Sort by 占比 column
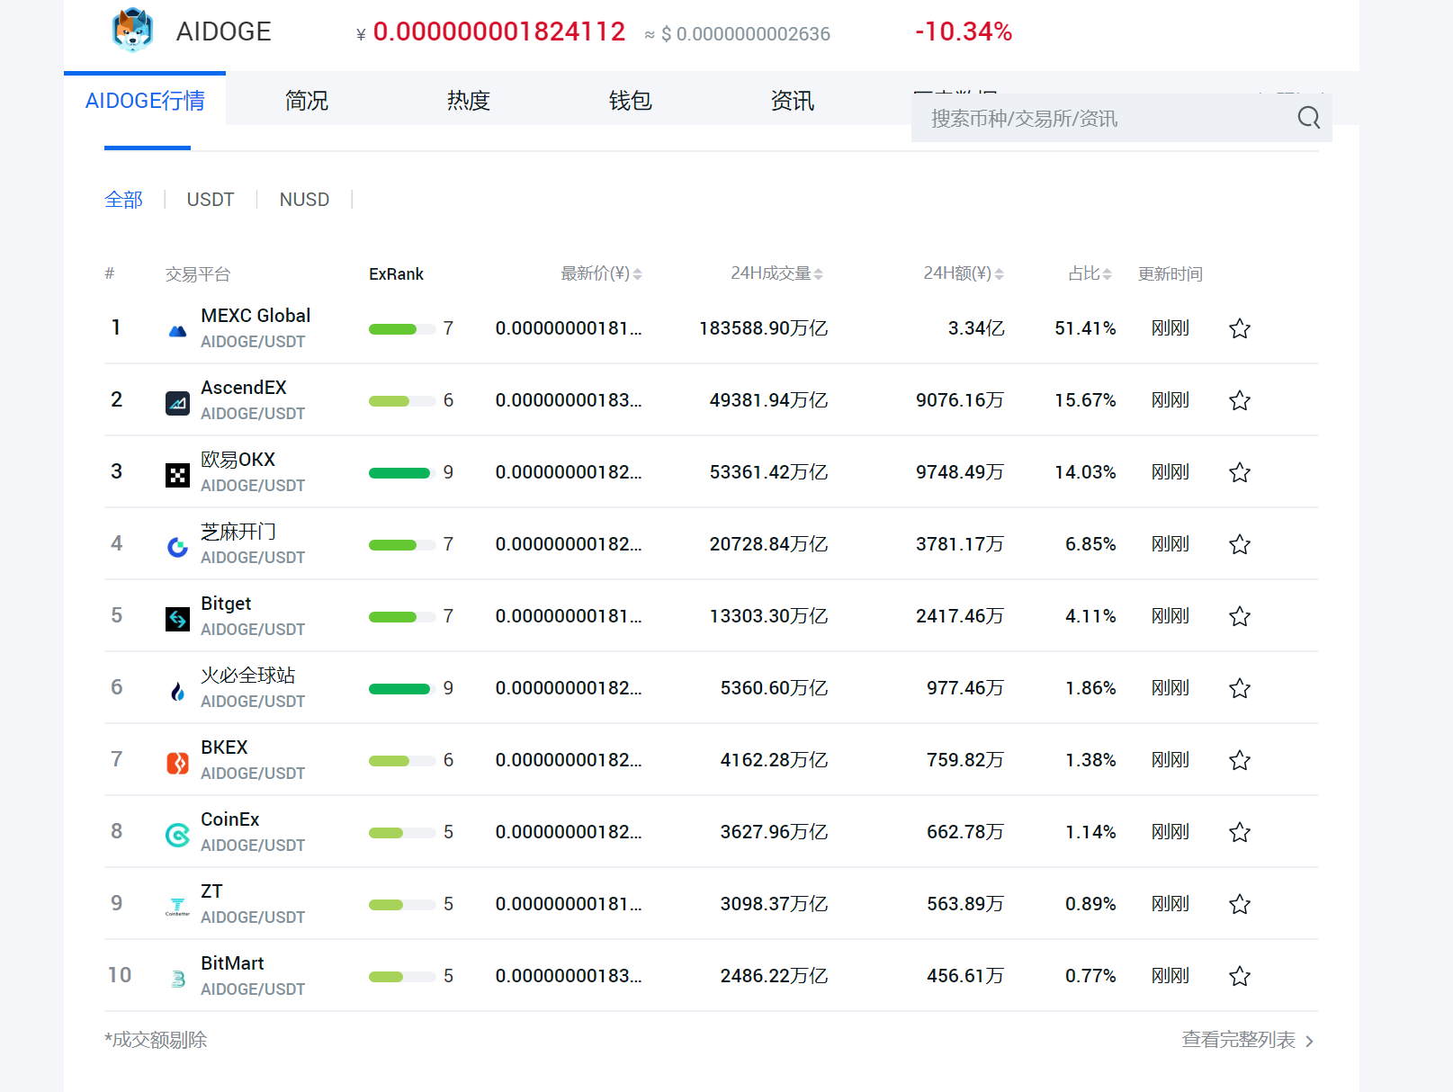1453x1092 pixels. pos(1090,273)
